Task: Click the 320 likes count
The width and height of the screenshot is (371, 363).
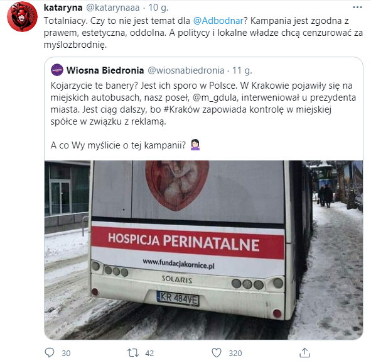Action: coord(235,354)
